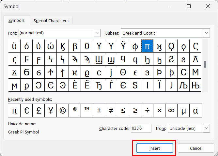218x156 pixels.
Task: Select the pound sterling symbol in recents
Action: 39,111
